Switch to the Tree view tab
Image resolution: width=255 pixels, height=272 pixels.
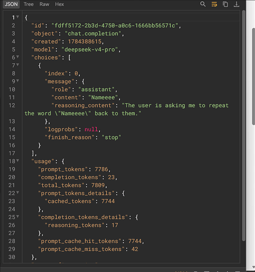click(x=29, y=4)
